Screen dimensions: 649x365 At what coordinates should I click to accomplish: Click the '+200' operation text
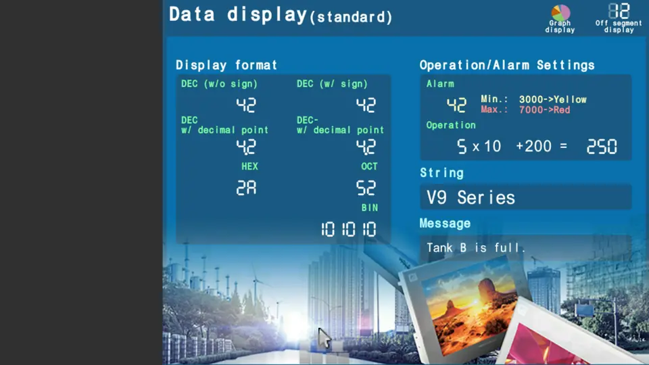(x=533, y=146)
